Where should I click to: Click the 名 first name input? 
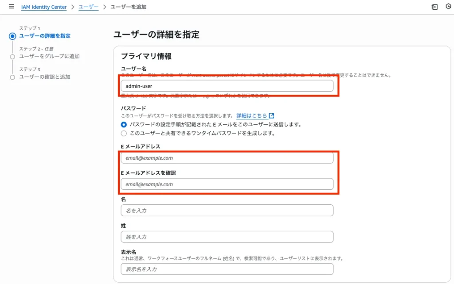227,211
